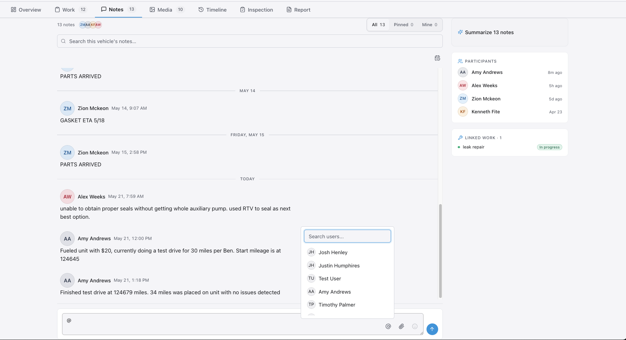Mention Timothy Palmer from user list
This screenshot has height=340, width=626.
pyautogui.click(x=348, y=305)
